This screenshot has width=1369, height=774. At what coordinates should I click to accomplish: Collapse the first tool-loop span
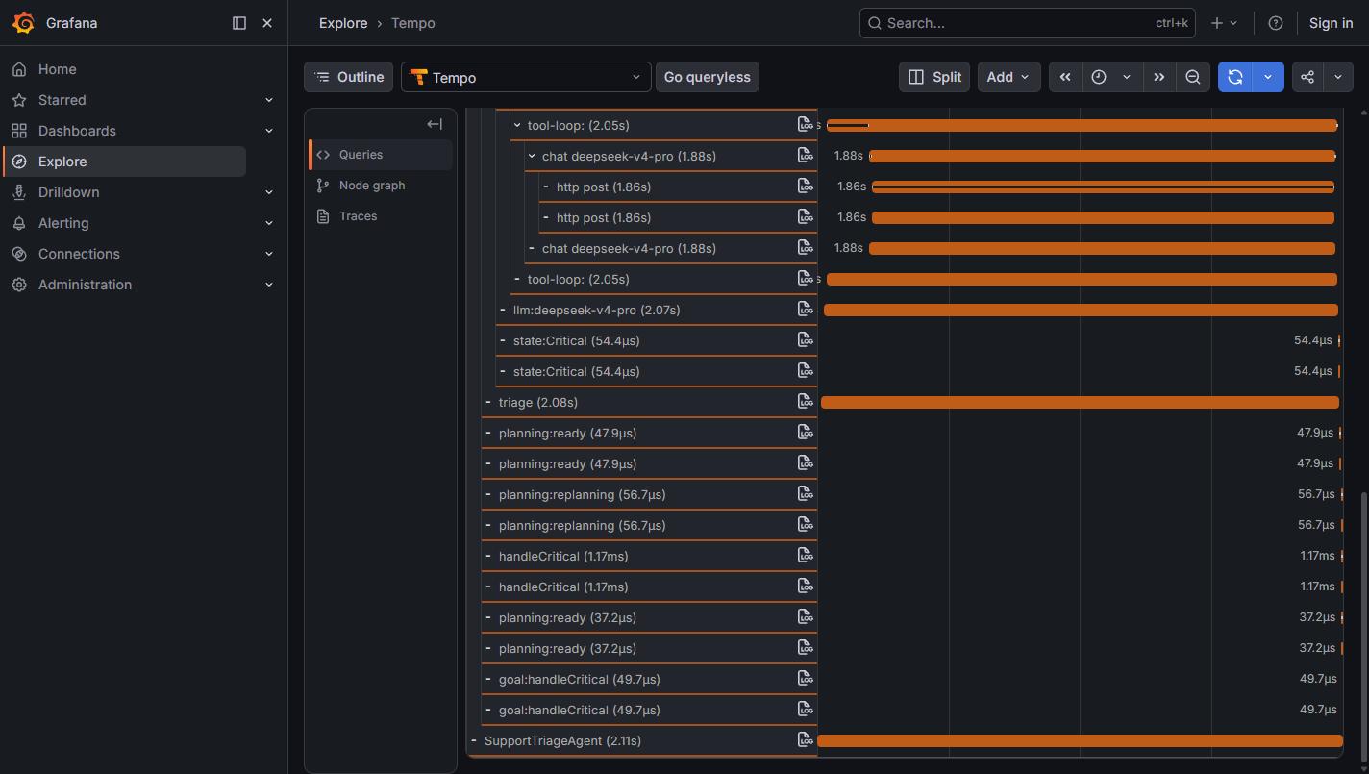(517, 125)
